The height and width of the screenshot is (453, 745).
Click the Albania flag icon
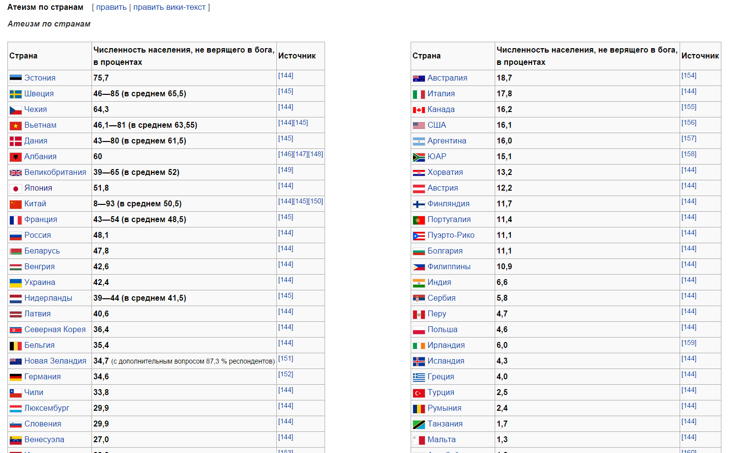pos(16,157)
